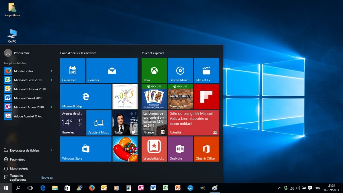This screenshot has width=343, height=193.
Task: Click the Coup d'oeil sur les activités heading
Action: coord(78,53)
